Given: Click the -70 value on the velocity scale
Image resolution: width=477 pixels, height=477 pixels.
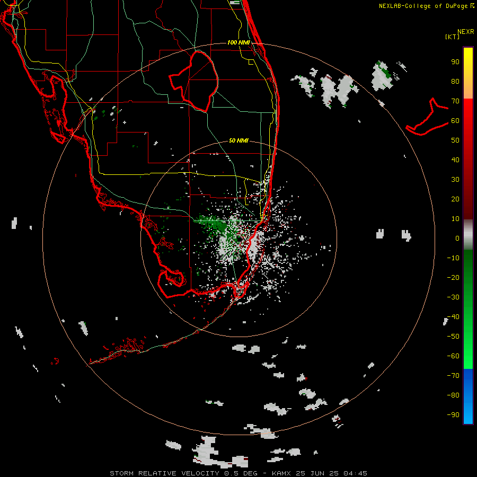Looking at the screenshot, I should tap(453, 376).
